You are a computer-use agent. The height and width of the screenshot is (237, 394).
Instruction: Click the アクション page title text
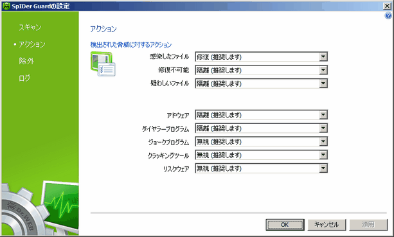pyautogui.click(x=103, y=29)
